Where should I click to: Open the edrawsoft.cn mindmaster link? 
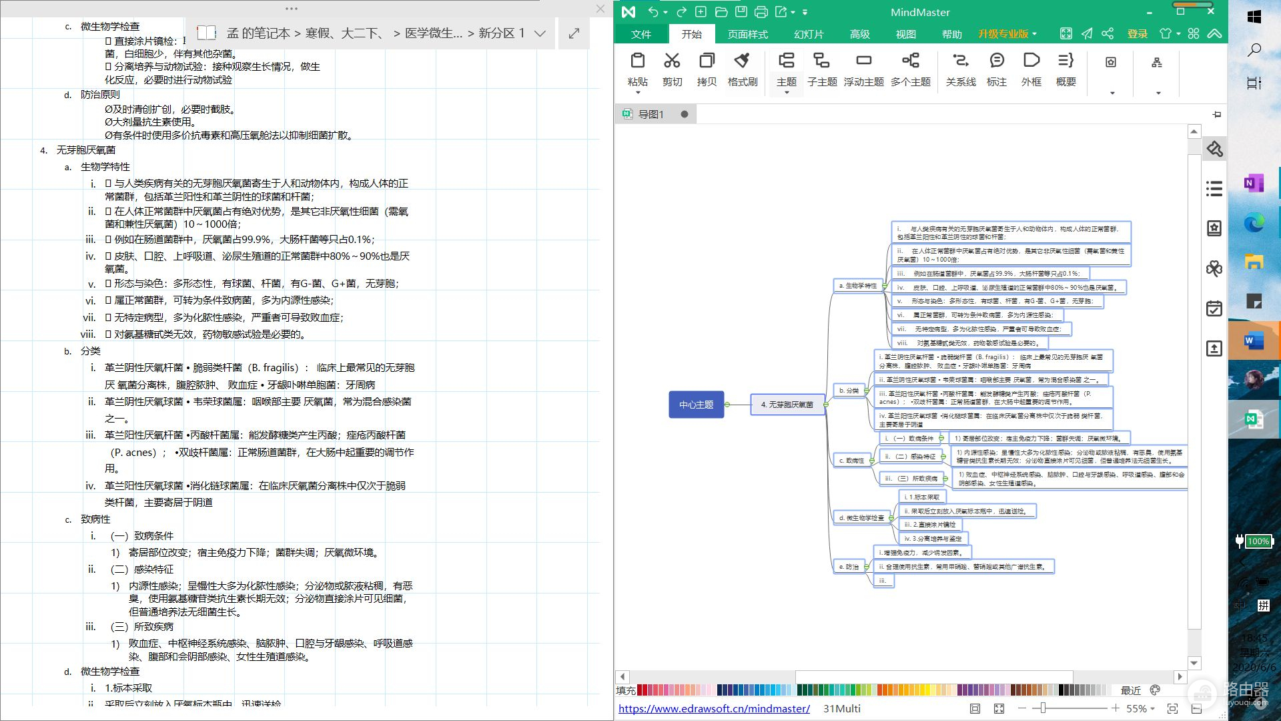(714, 709)
